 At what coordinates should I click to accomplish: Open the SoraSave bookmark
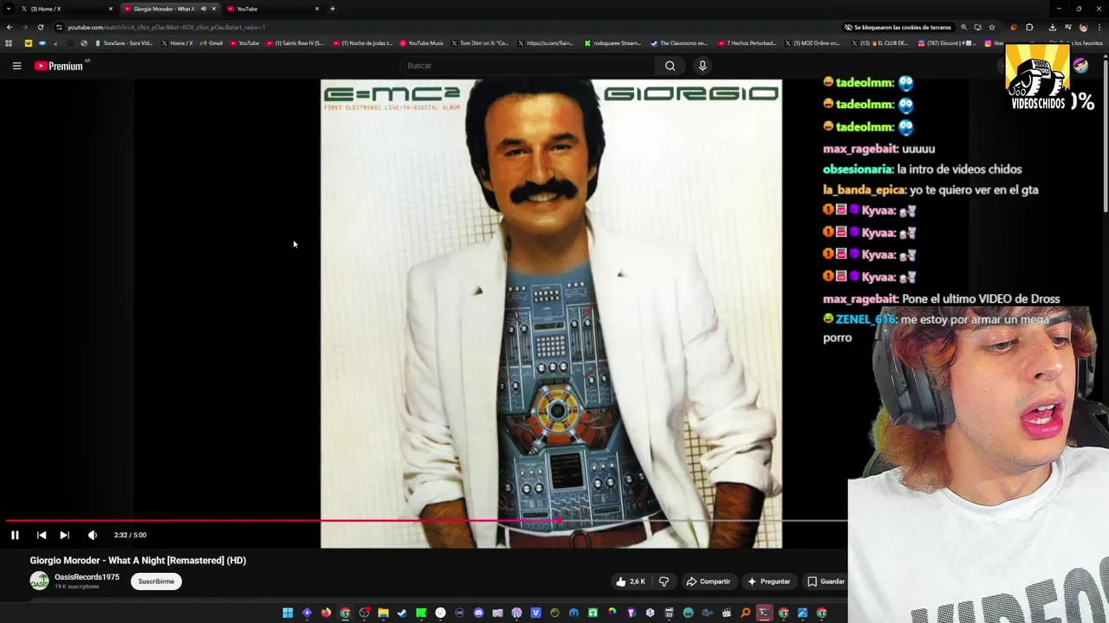(x=123, y=42)
